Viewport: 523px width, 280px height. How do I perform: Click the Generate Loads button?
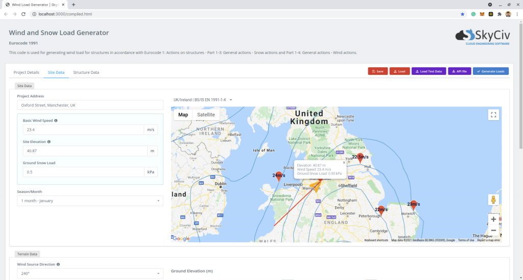(x=490, y=71)
